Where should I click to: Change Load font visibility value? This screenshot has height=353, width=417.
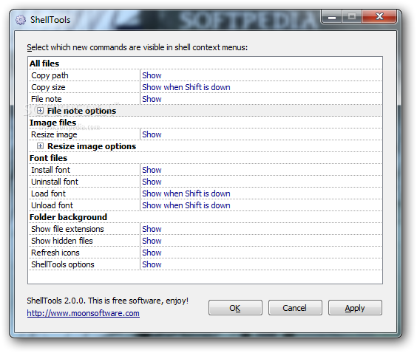186,193
